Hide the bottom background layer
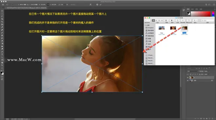The height and width of the screenshot is (120, 216). (x=188, y=80)
